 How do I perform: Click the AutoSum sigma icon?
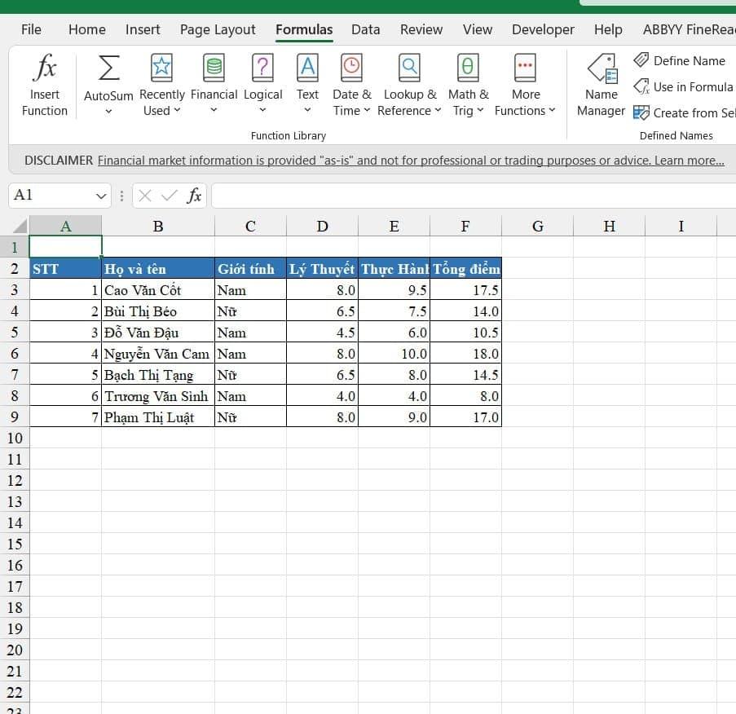[x=108, y=68]
